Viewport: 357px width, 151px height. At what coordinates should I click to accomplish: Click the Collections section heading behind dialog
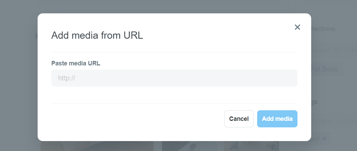(x=323, y=29)
